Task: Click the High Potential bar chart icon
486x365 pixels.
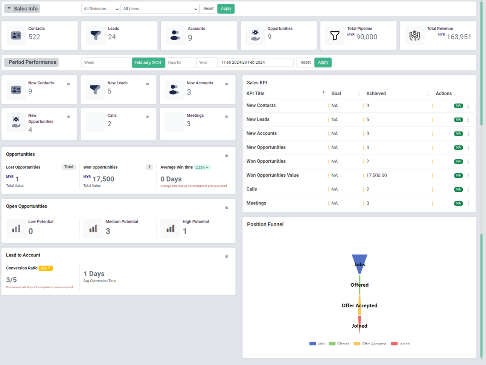Action: (171, 229)
